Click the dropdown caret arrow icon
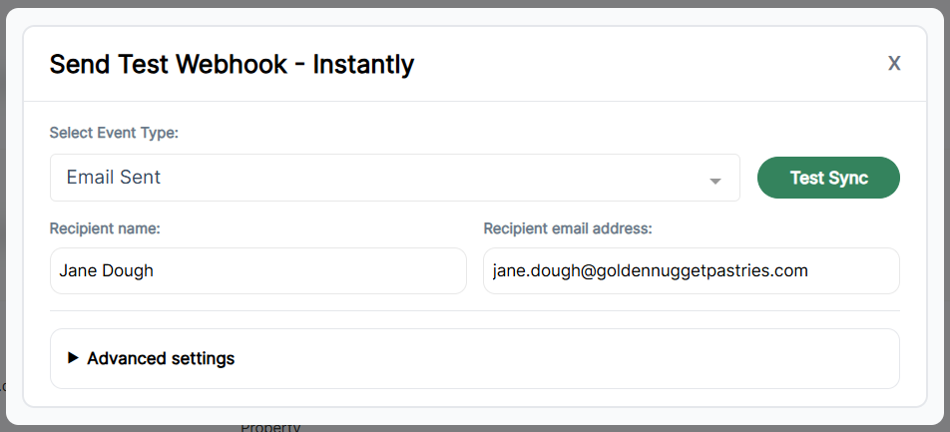 (715, 181)
